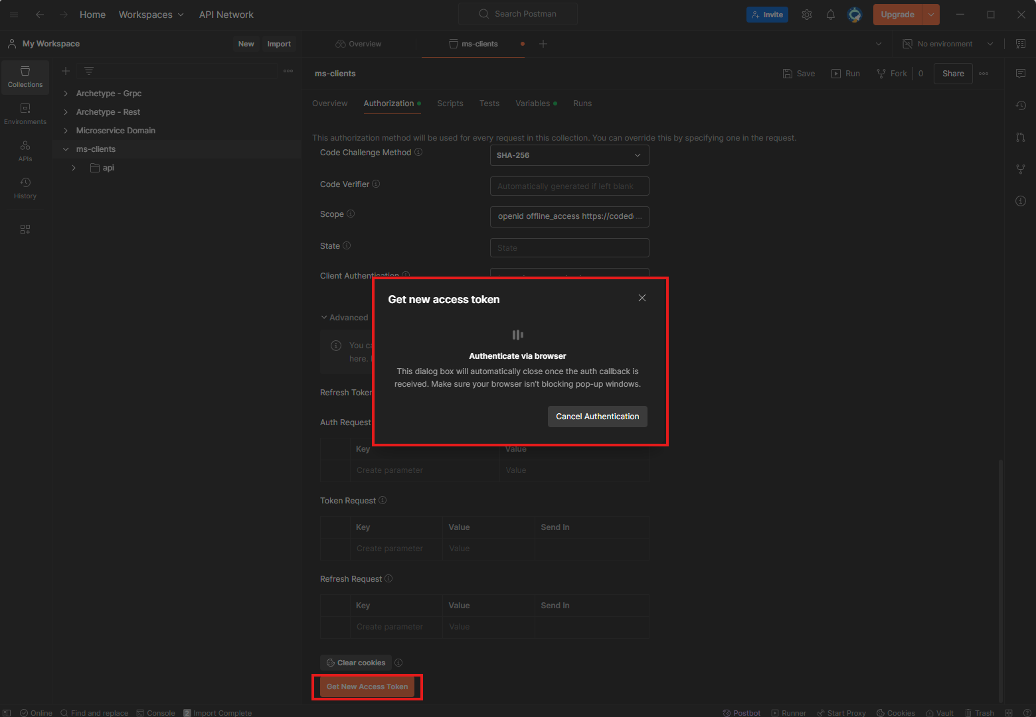The height and width of the screenshot is (717, 1036).
Task: Open Postbot in status bar
Action: tap(742, 713)
